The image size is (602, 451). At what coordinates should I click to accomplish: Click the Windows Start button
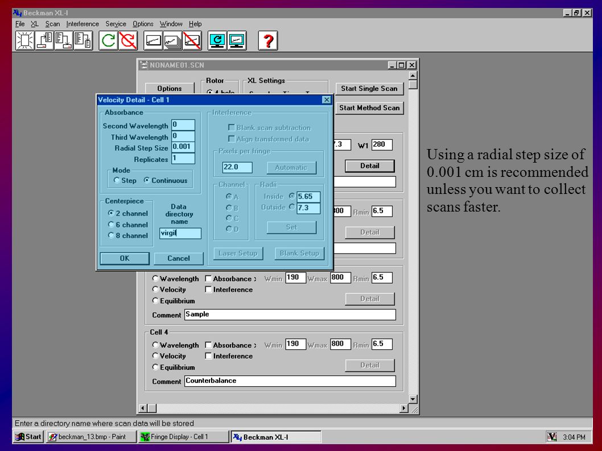coord(28,437)
